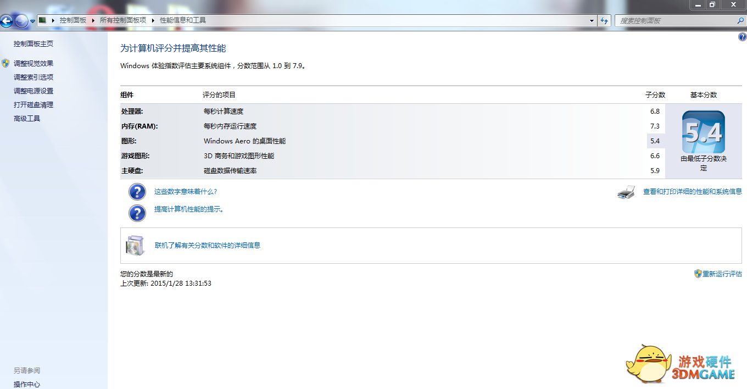Click 磁盘数据传输速率 text
747x389 pixels.
tap(230, 171)
